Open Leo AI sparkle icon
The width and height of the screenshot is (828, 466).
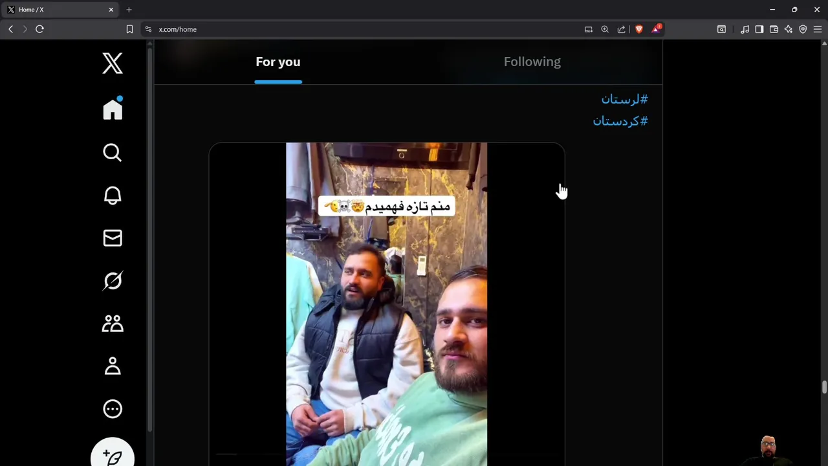789,29
